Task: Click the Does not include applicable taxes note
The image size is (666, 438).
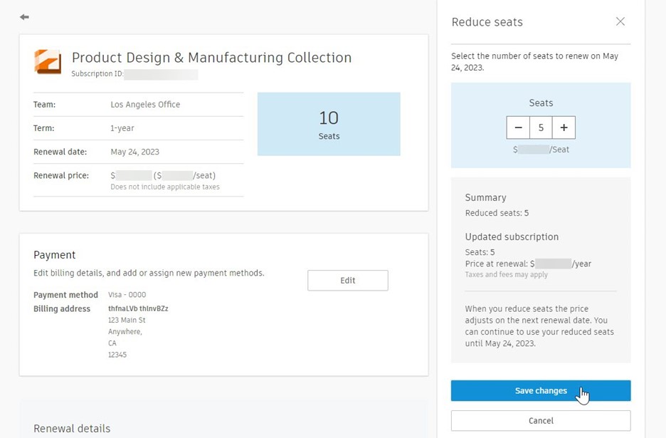Action: click(165, 187)
